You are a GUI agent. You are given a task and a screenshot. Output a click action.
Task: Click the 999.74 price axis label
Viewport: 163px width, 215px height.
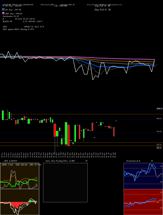[159, 119]
